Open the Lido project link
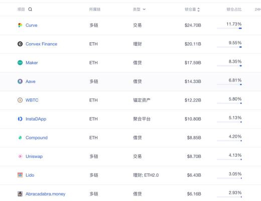This screenshot has width=261, height=201. (x=30, y=175)
